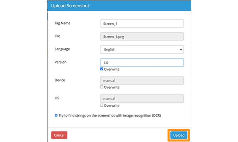Focus the Version input showing 1.0
The image size is (238, 142).
point(142,62)
